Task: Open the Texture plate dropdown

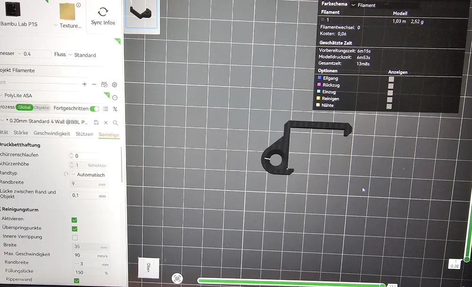Action: [x=67, y=25]
